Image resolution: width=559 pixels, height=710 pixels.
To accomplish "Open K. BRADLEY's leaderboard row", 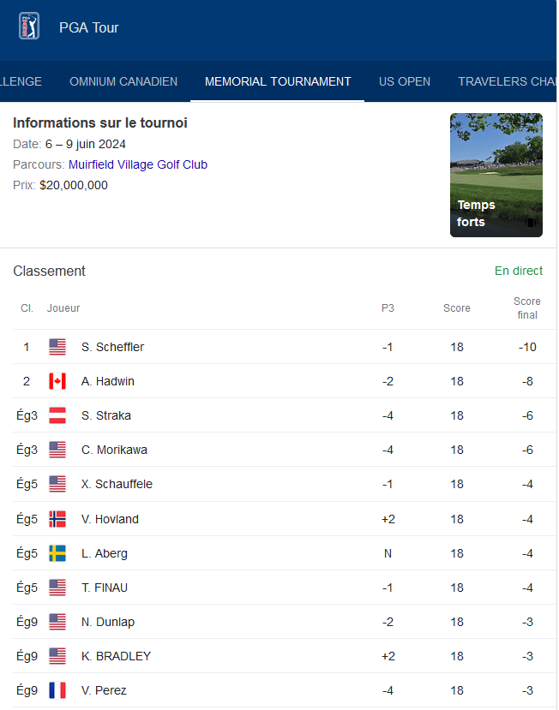I will coord(285,656).
